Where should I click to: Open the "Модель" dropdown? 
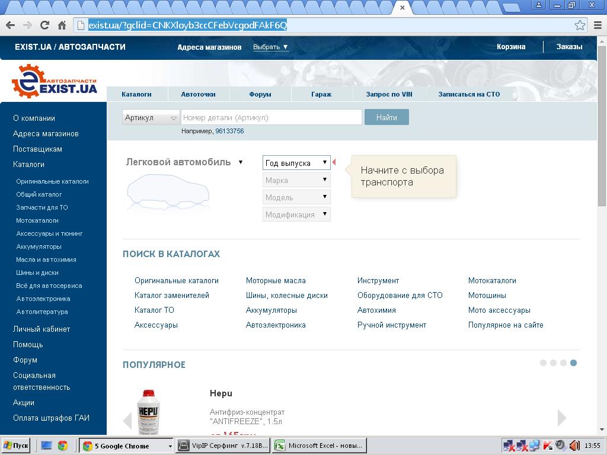point(296,197)
